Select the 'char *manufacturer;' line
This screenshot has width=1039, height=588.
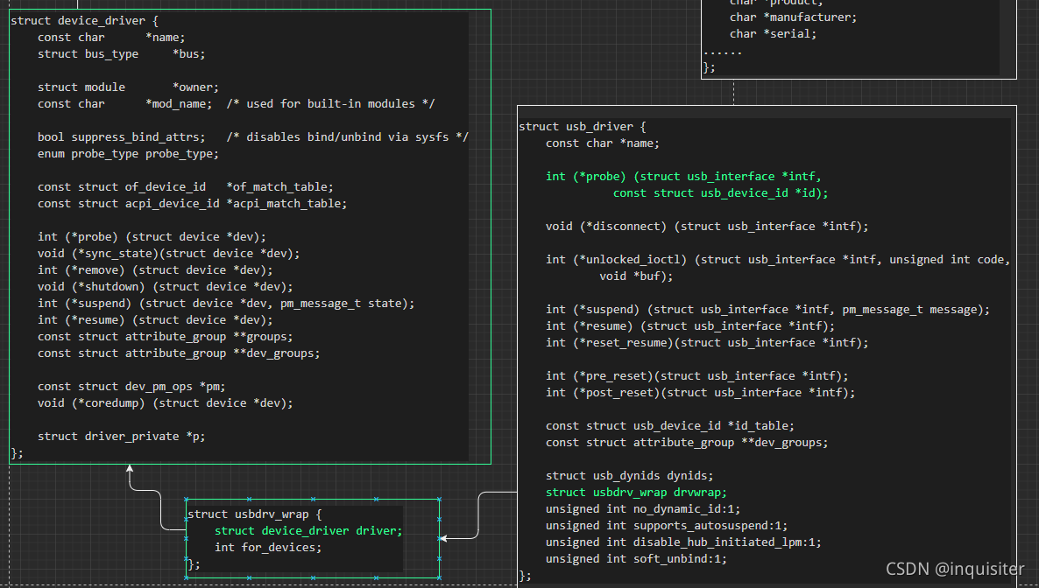tap(793, 17)
